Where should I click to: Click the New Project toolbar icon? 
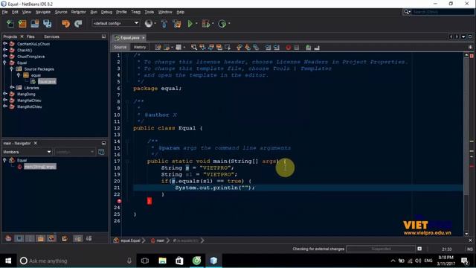coord(22,24)
